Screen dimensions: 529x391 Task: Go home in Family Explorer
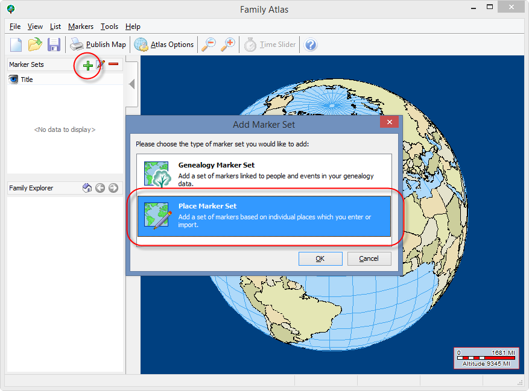(87, 188)
